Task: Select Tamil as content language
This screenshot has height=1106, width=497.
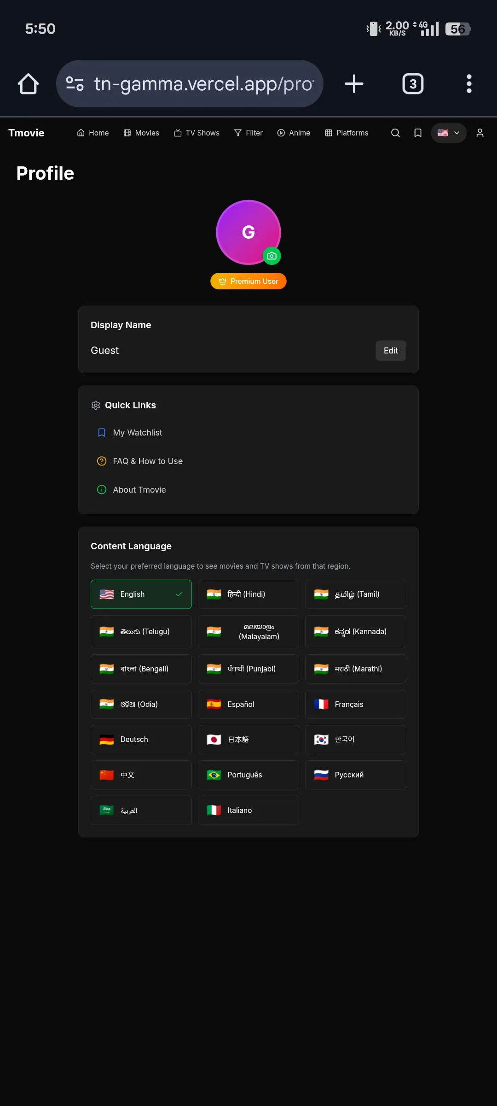Action: click(355, 594)
